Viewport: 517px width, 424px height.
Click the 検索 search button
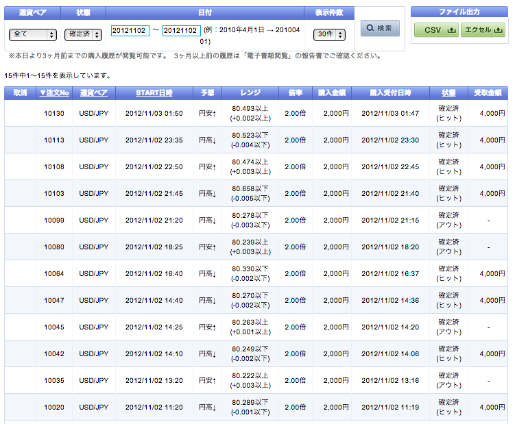tap(380, 28)
